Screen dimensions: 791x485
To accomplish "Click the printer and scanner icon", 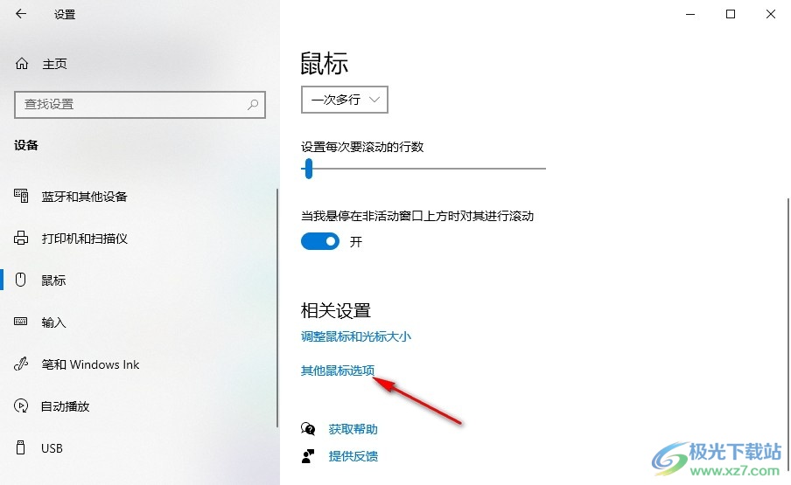I will tap(21, 238).
